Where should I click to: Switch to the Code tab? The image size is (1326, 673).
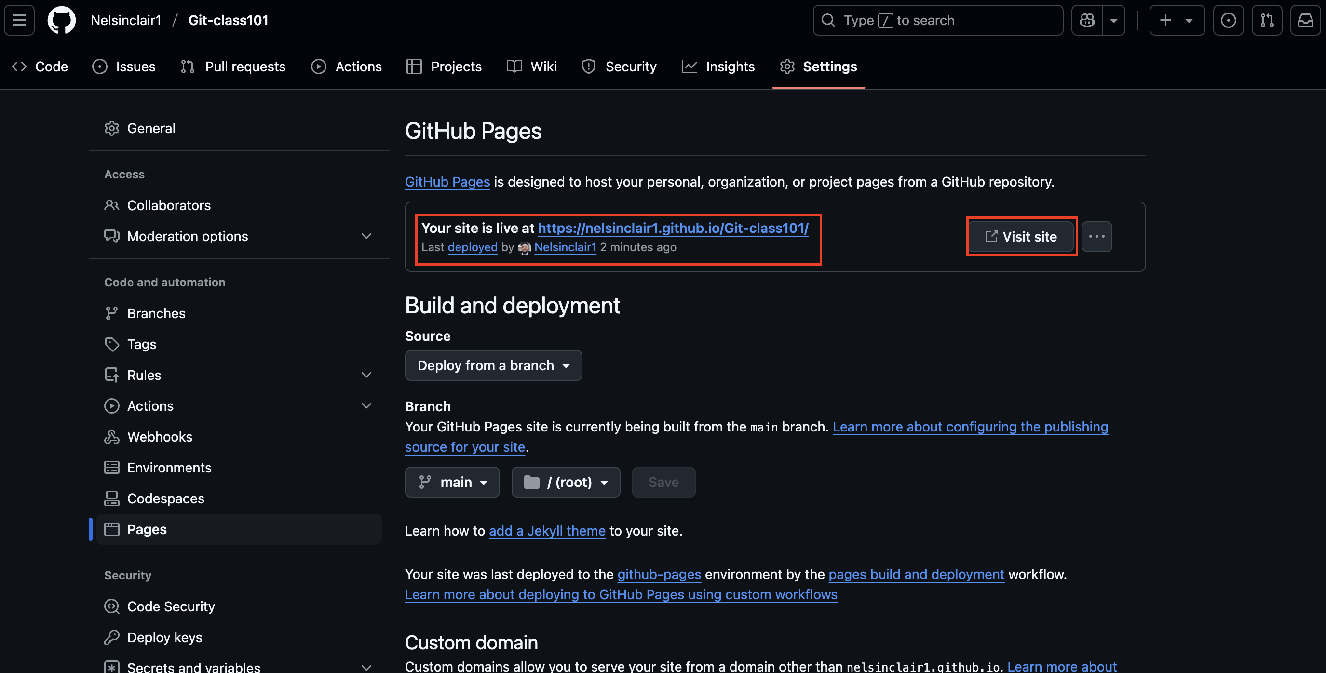tap(40, 67)
